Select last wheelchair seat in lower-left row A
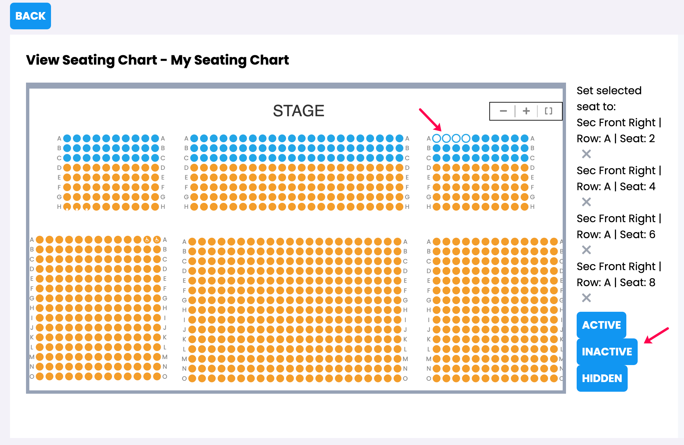Viewport: 684px width, 445px height. [157, 239]
